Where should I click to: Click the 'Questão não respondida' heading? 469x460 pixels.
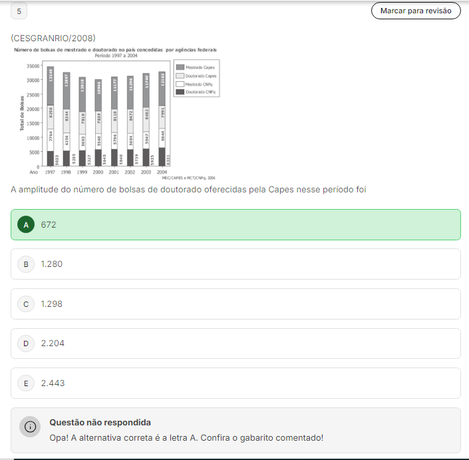pos(100,422)
